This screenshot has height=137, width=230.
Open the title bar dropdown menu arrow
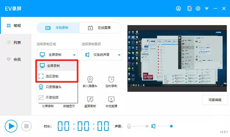click(x=207, y=8)
